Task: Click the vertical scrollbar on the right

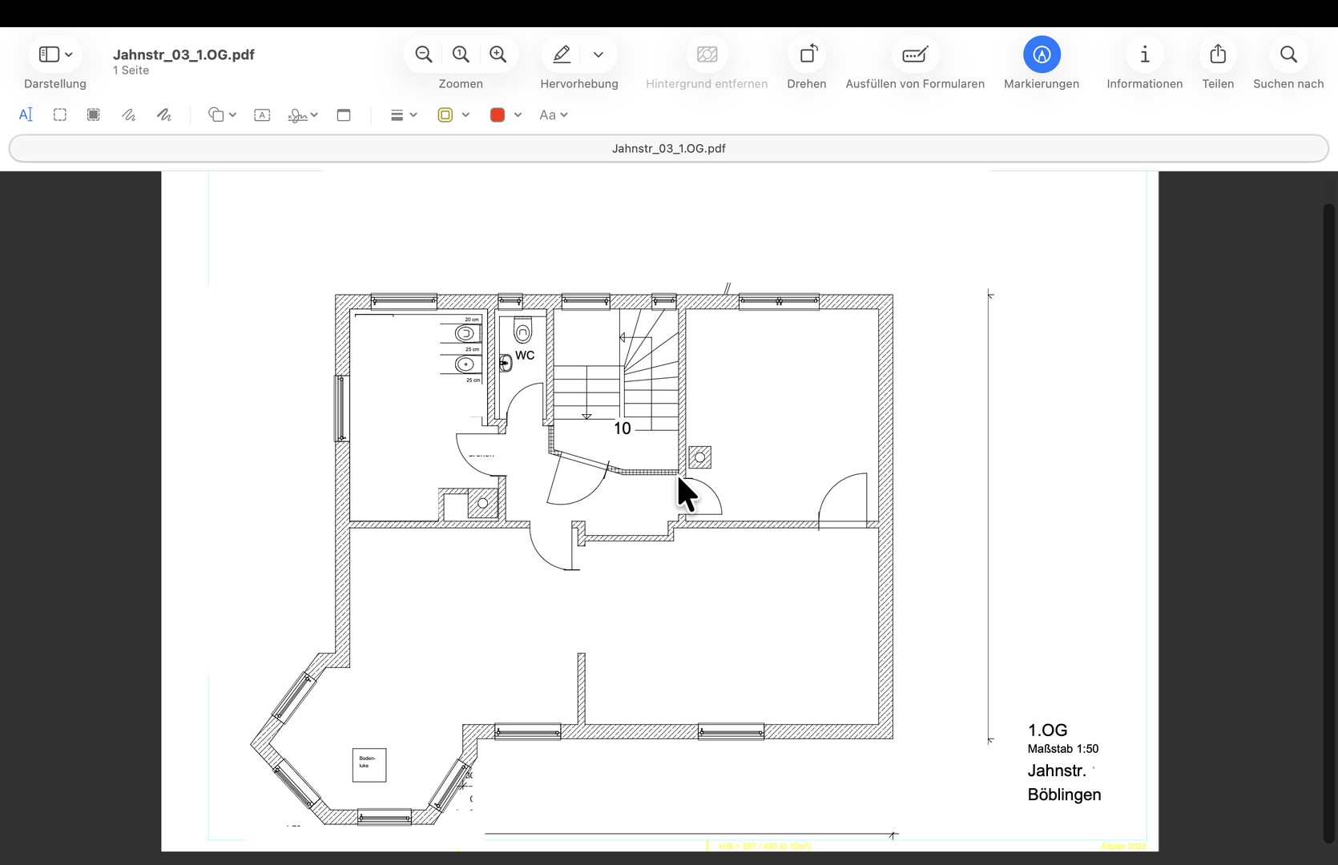Action: click(1329, 523)
